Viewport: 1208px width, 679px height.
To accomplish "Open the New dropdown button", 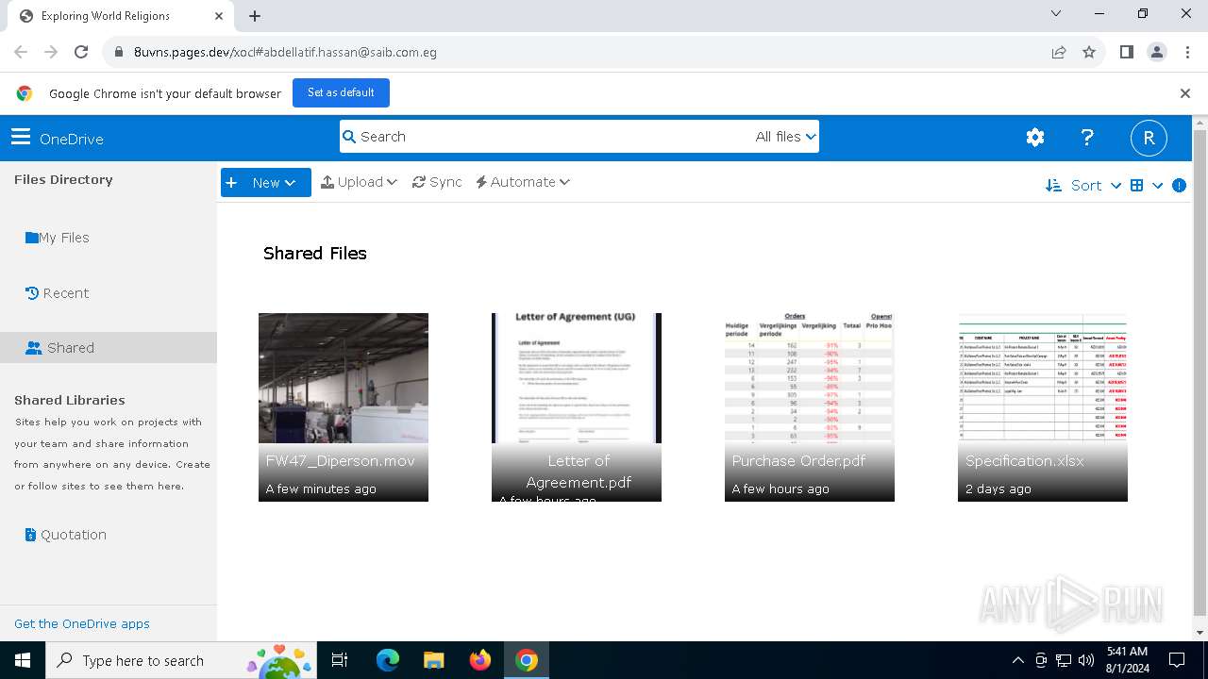I will coord(266,183).
